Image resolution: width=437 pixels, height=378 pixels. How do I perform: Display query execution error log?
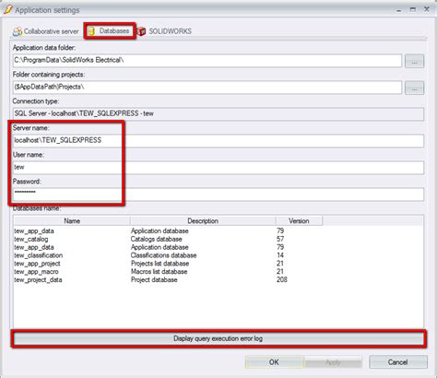click(x=218, y=338)
